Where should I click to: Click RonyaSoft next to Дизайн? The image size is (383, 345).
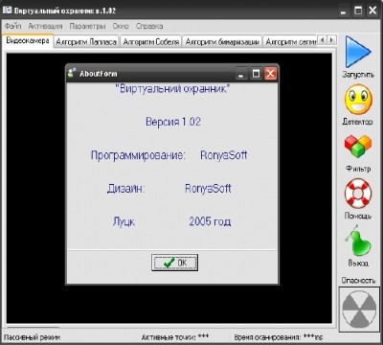click(208, 189)
